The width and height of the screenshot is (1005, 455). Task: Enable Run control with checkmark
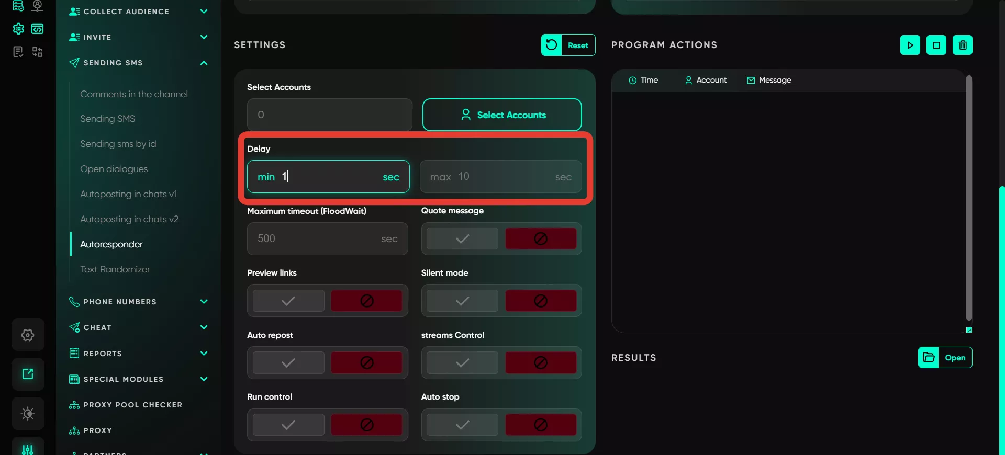coord(288,425)
